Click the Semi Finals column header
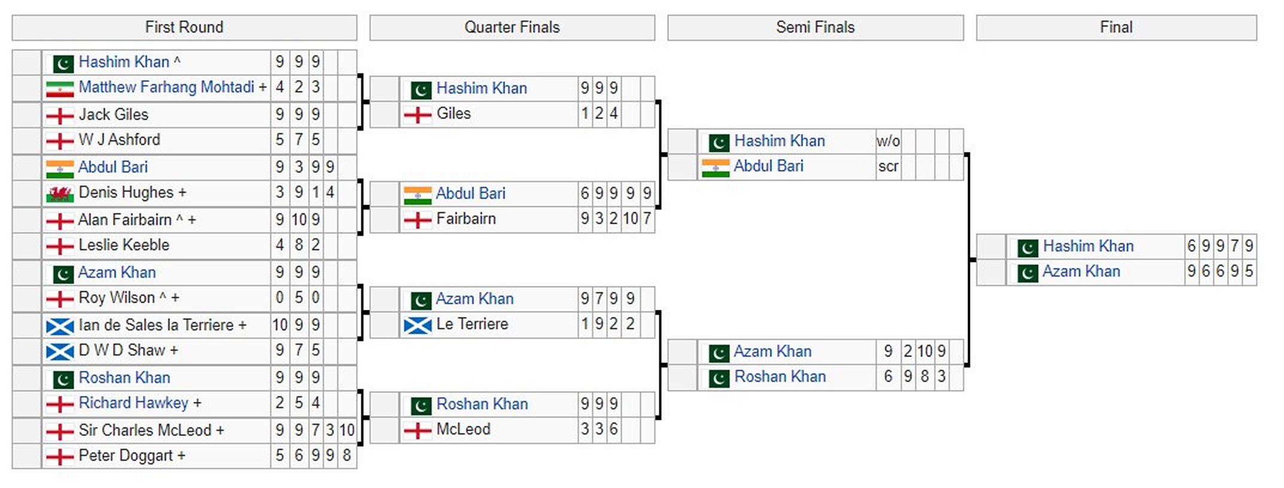The image size is (1284, 488). coord(815,28)
